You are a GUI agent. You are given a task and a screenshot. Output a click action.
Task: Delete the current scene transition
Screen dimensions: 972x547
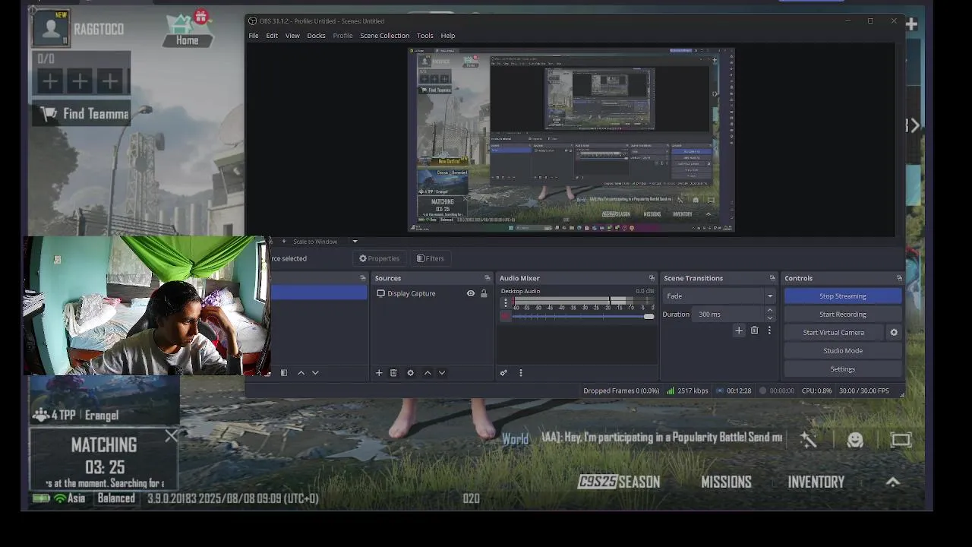pos(754,330)
